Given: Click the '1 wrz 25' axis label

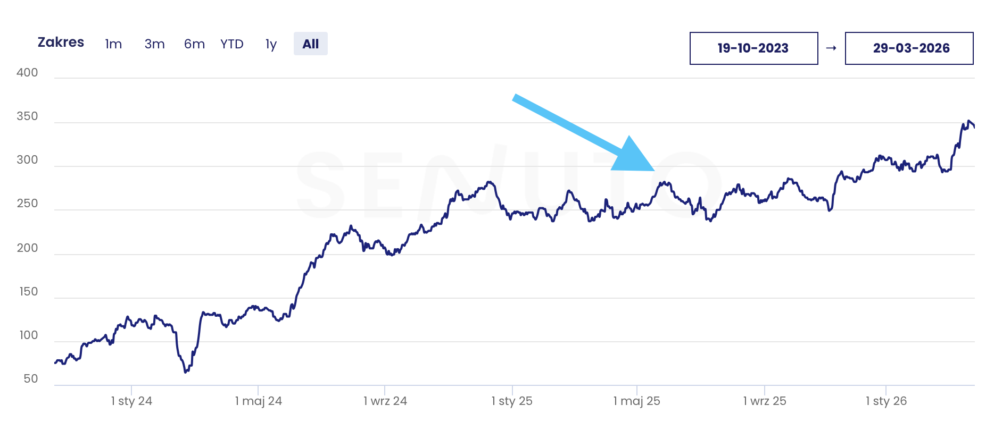Looking at the screenshot, I should (765, 401).
